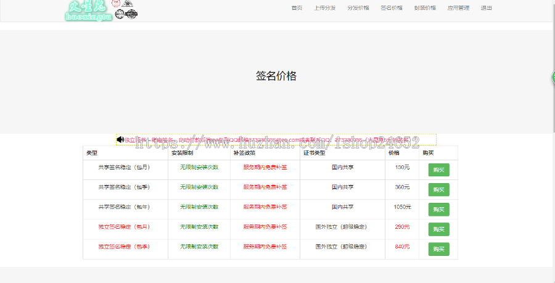Viewport: 555px width, 283px height.
Task: Click 退出 to log out
Action: [487, 8]
